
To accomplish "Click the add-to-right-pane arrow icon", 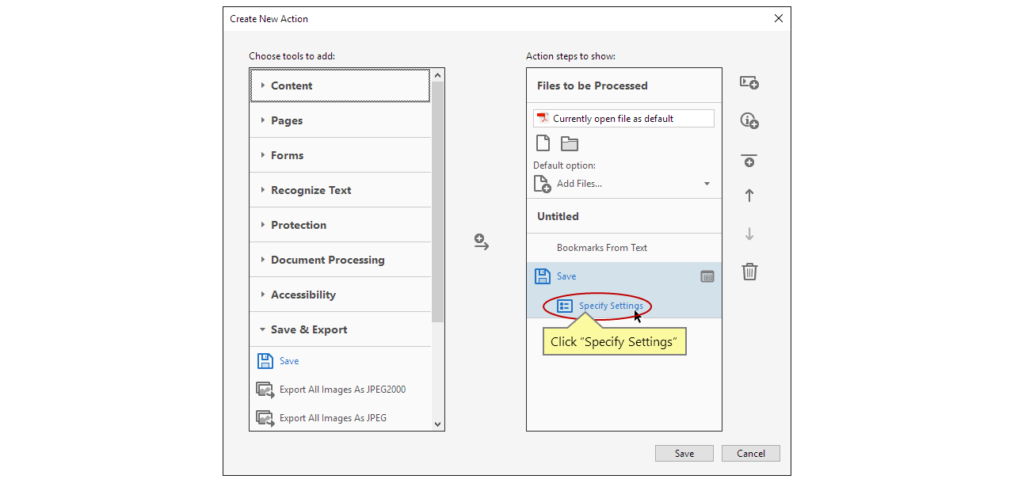I will pyautogui.click(x=482, y=242).
